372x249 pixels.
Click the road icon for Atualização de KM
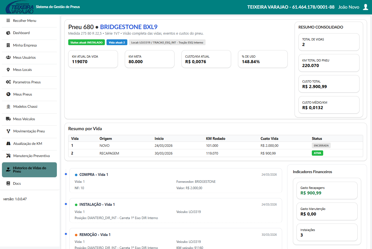(x=8, y=143)
